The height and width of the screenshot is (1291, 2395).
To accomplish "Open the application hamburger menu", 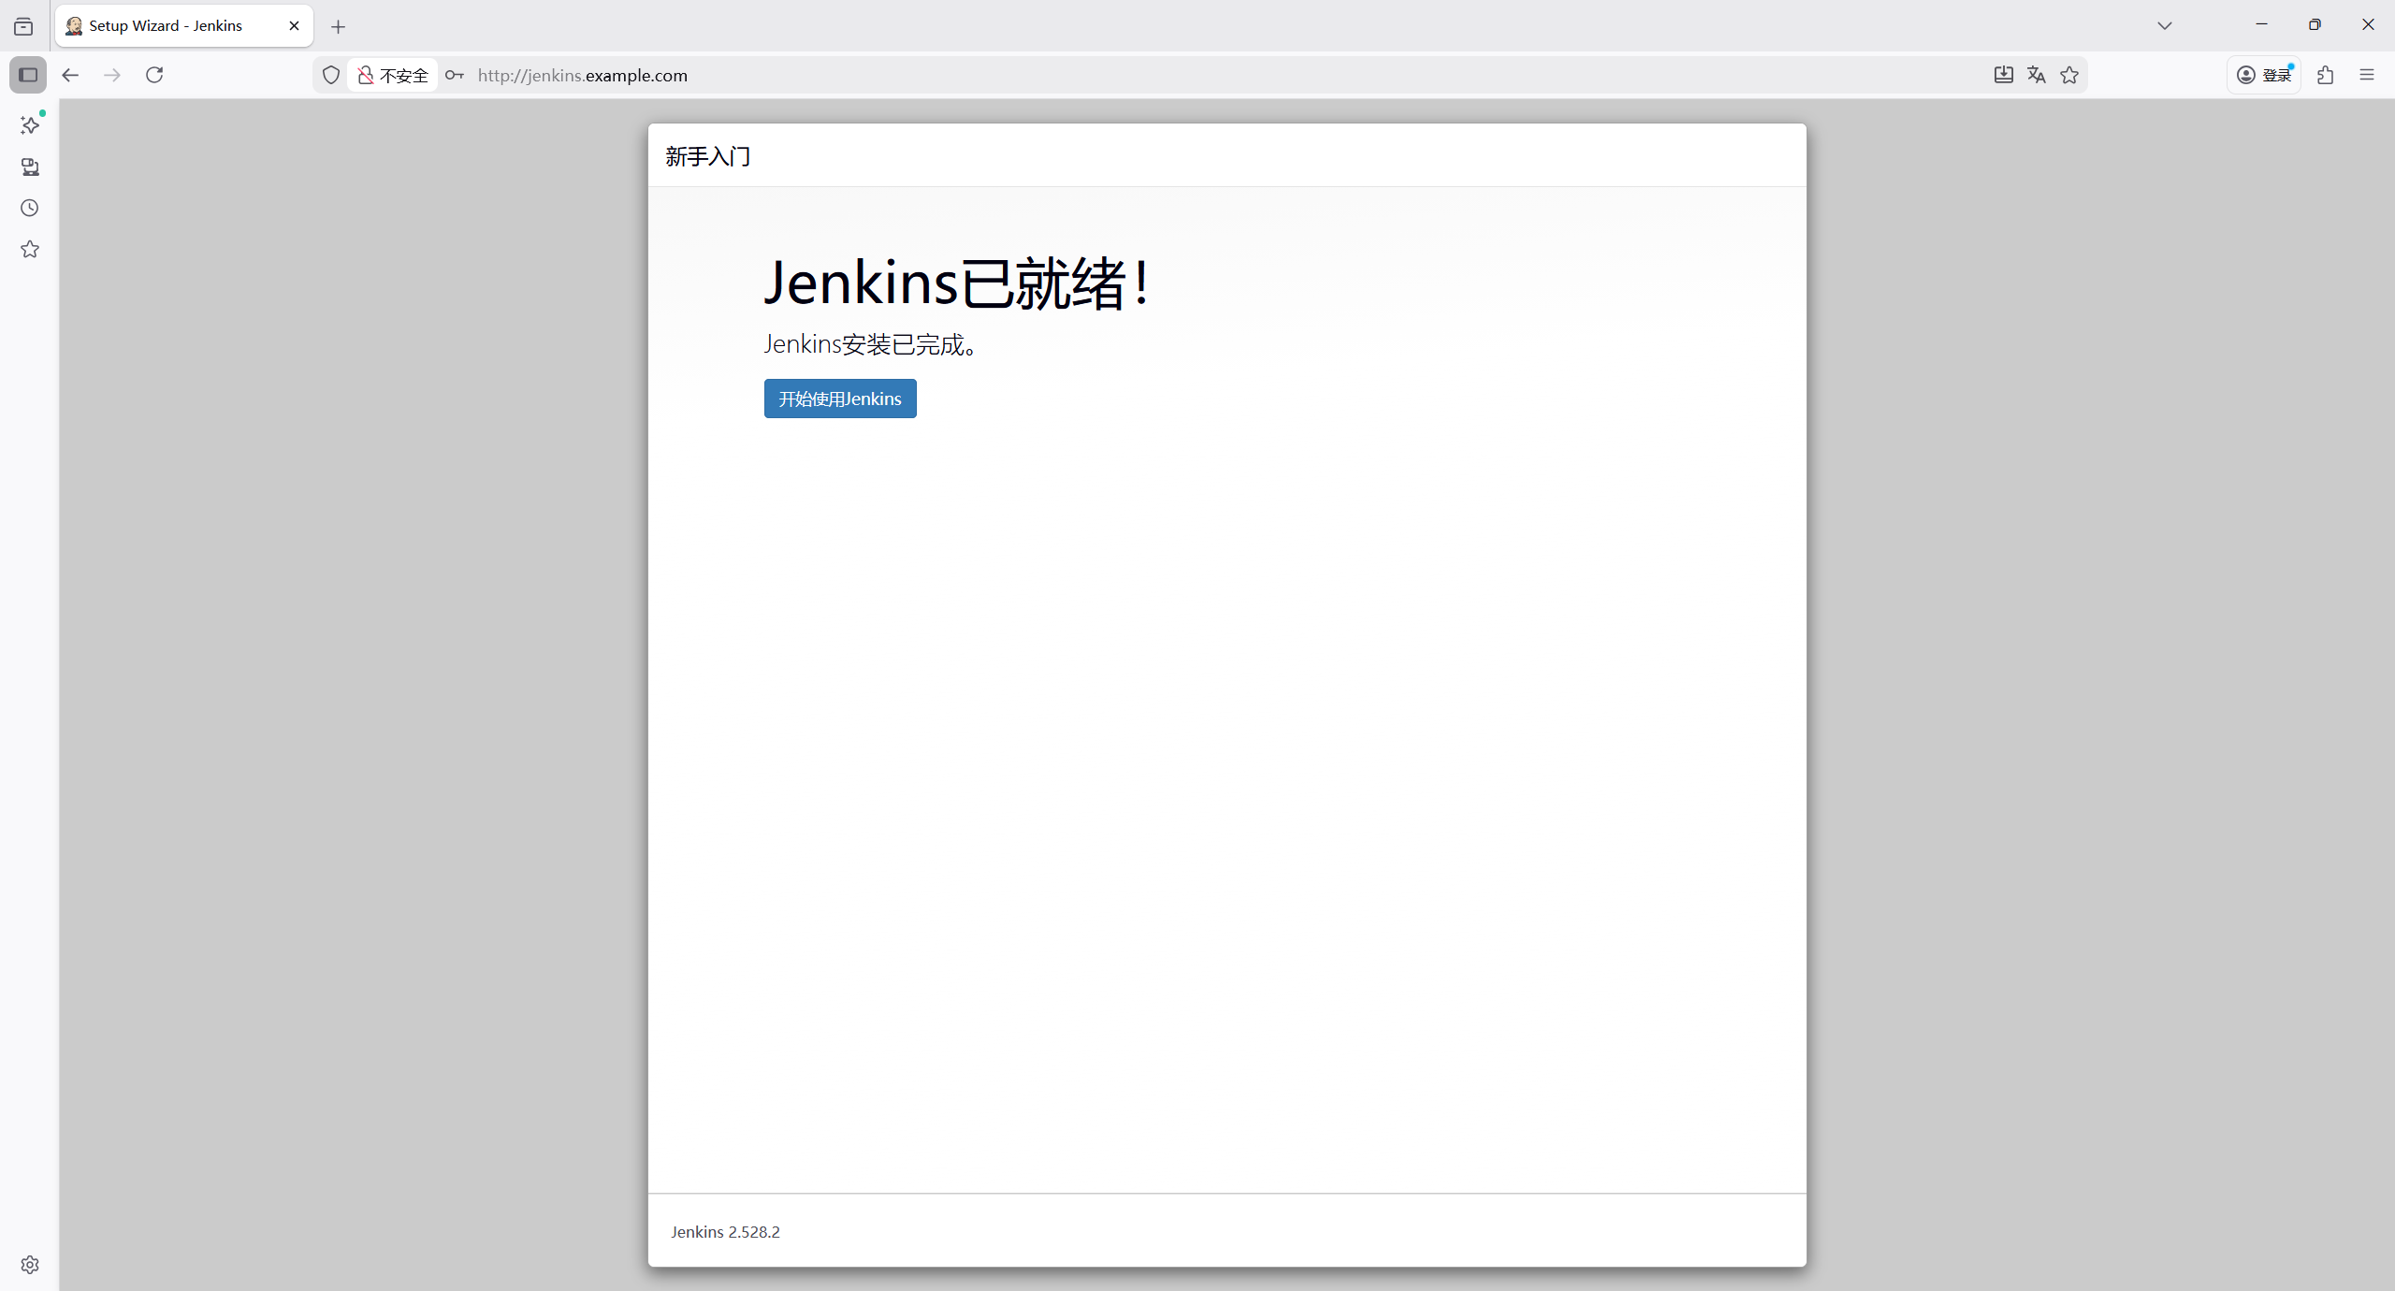I will 2367,75.
